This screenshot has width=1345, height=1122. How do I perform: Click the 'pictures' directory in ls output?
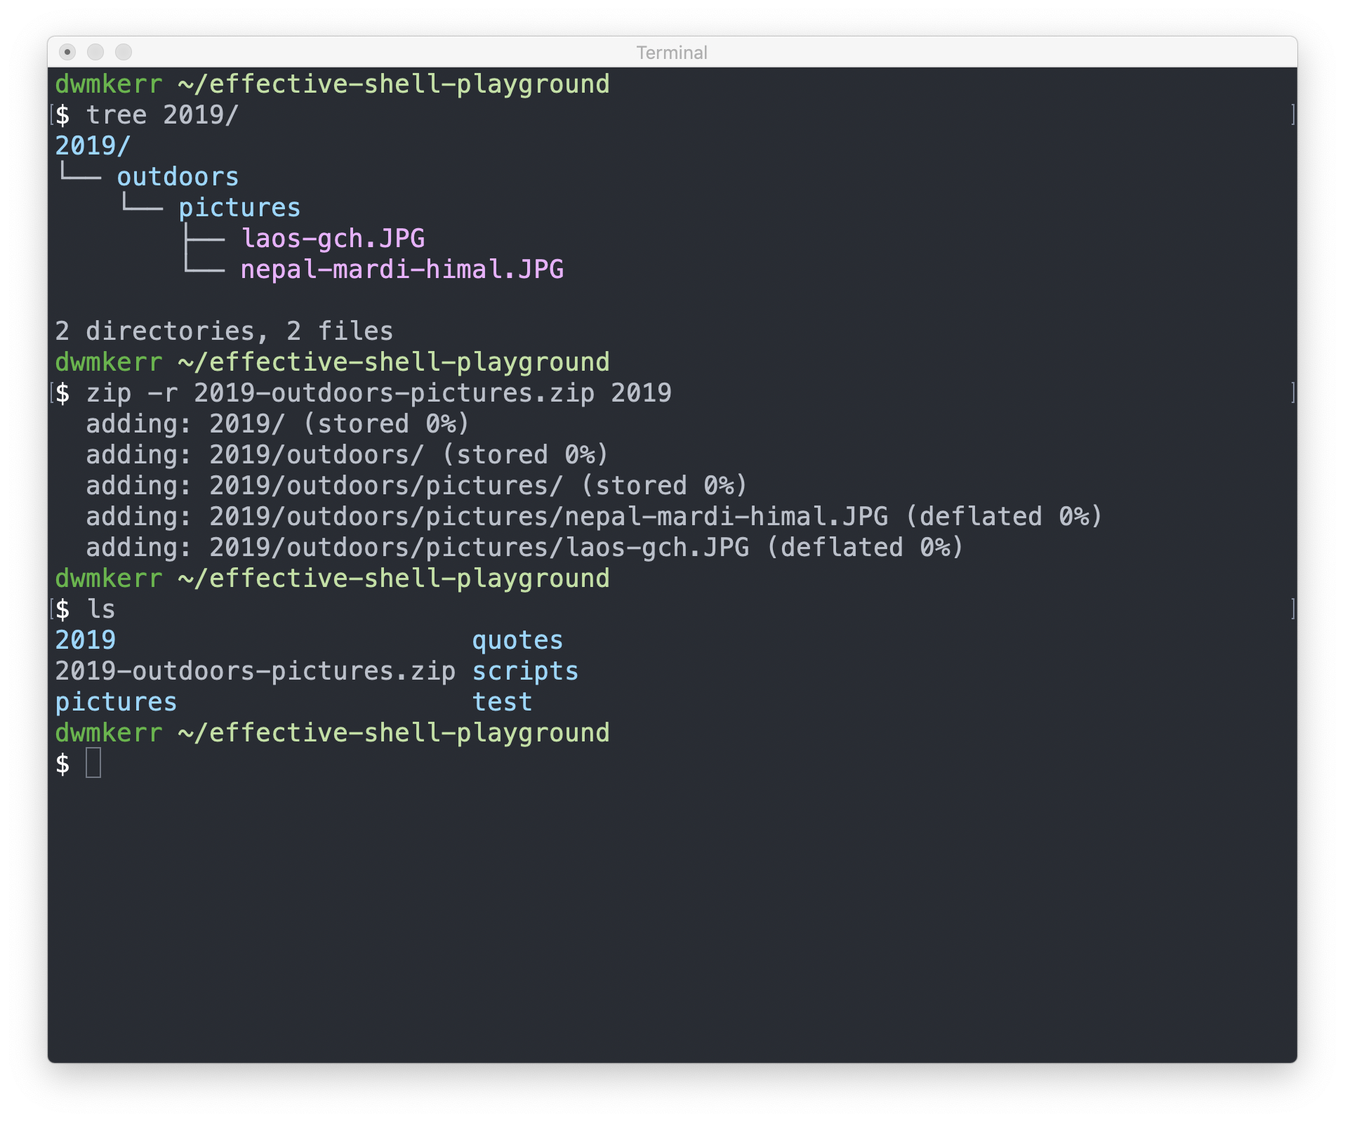tap(116, 701)
